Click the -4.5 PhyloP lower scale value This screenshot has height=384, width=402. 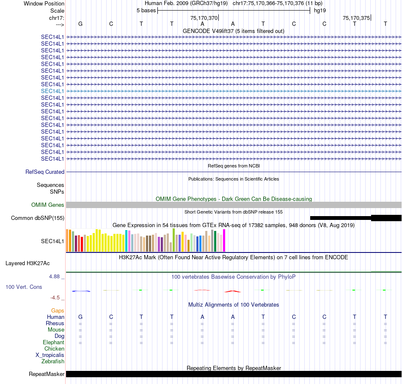(x=55, y=297)
